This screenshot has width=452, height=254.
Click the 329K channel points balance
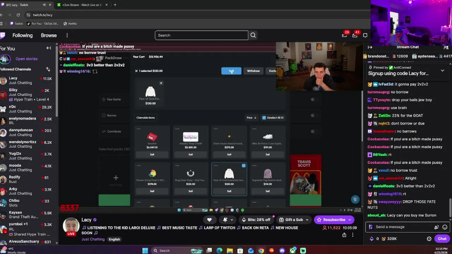pos(388,239)
